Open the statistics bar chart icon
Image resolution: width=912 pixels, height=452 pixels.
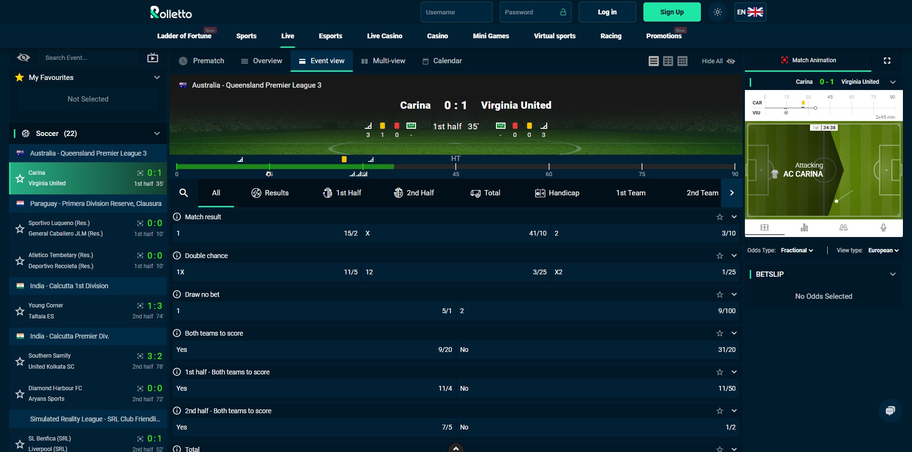805,228
